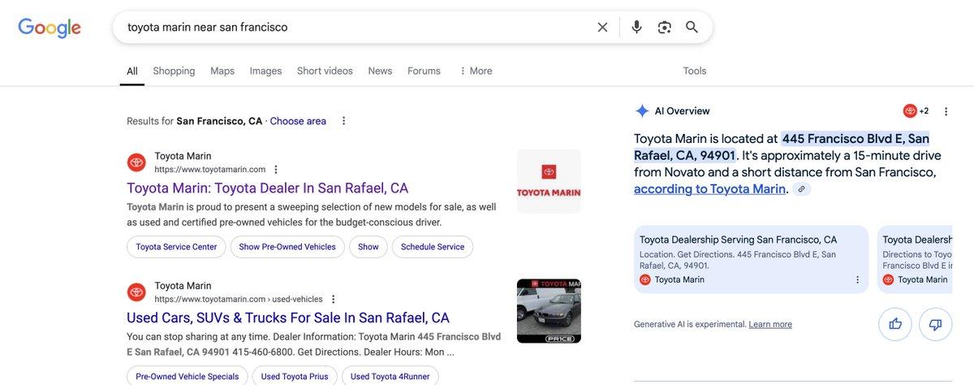Open the Tools options

pyautogui.click(x=695, y=71)
